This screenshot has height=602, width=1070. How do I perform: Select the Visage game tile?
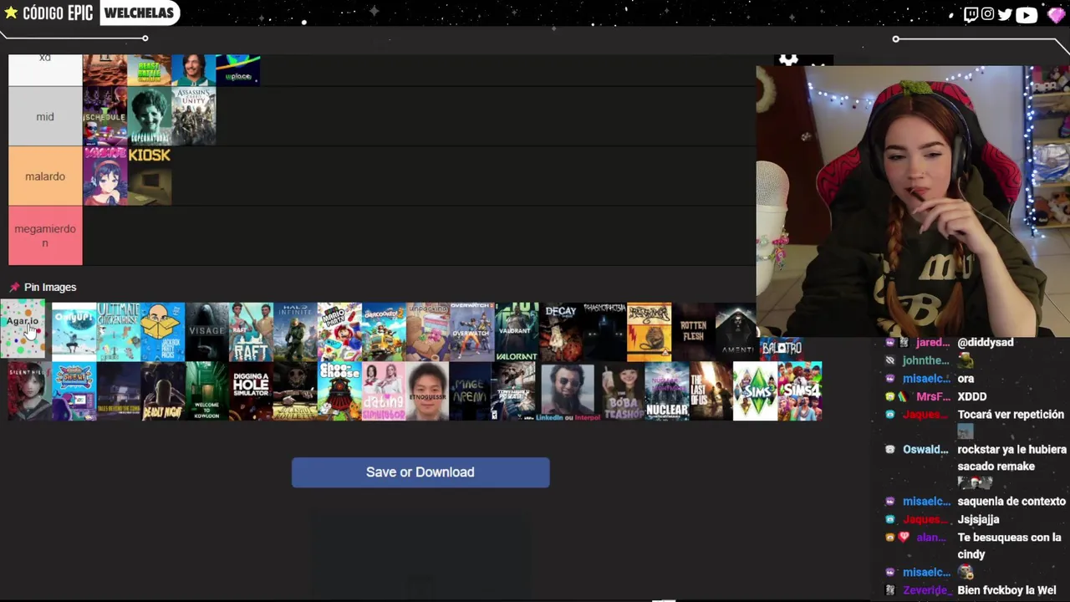(206, 332)
